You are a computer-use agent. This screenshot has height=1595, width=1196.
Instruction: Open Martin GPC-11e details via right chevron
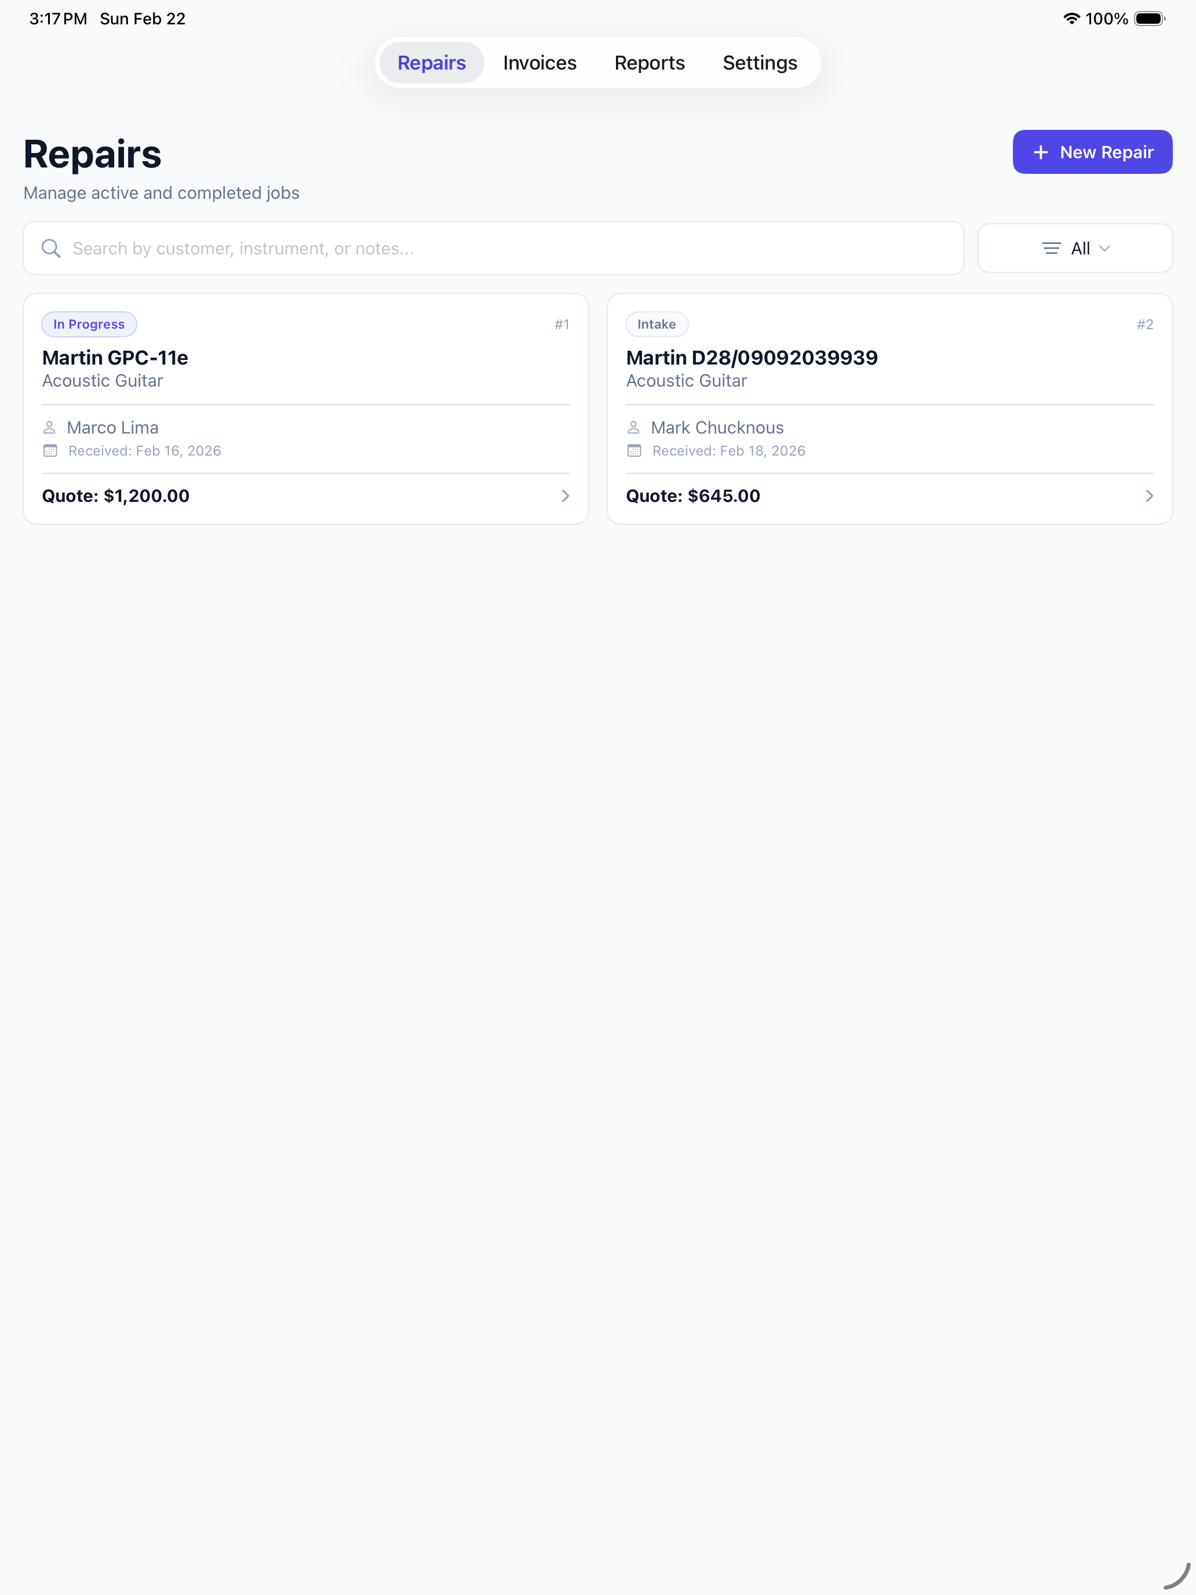(565, 496)
